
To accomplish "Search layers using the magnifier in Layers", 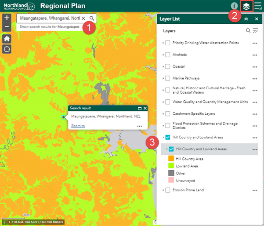I will [248, 30].
